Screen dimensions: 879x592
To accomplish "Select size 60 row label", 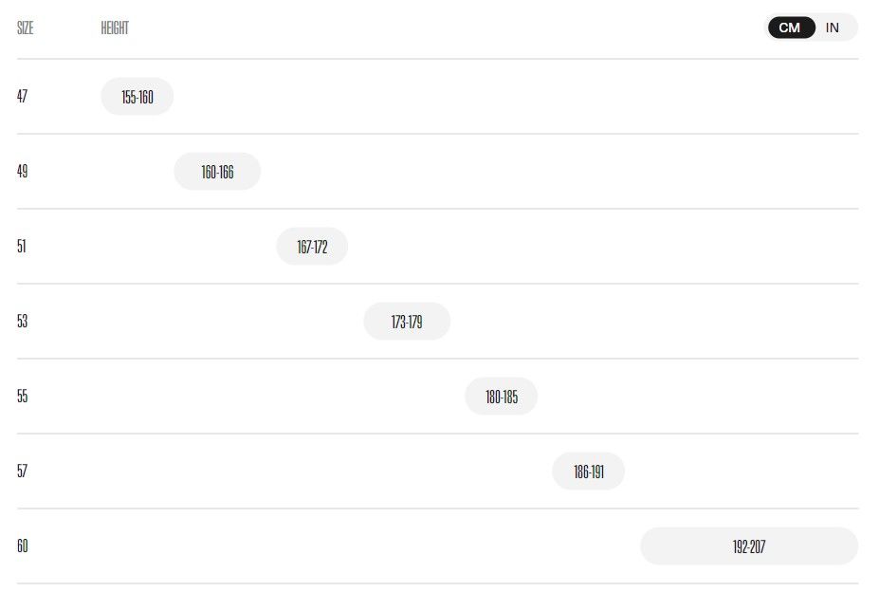I will point(22,546).
